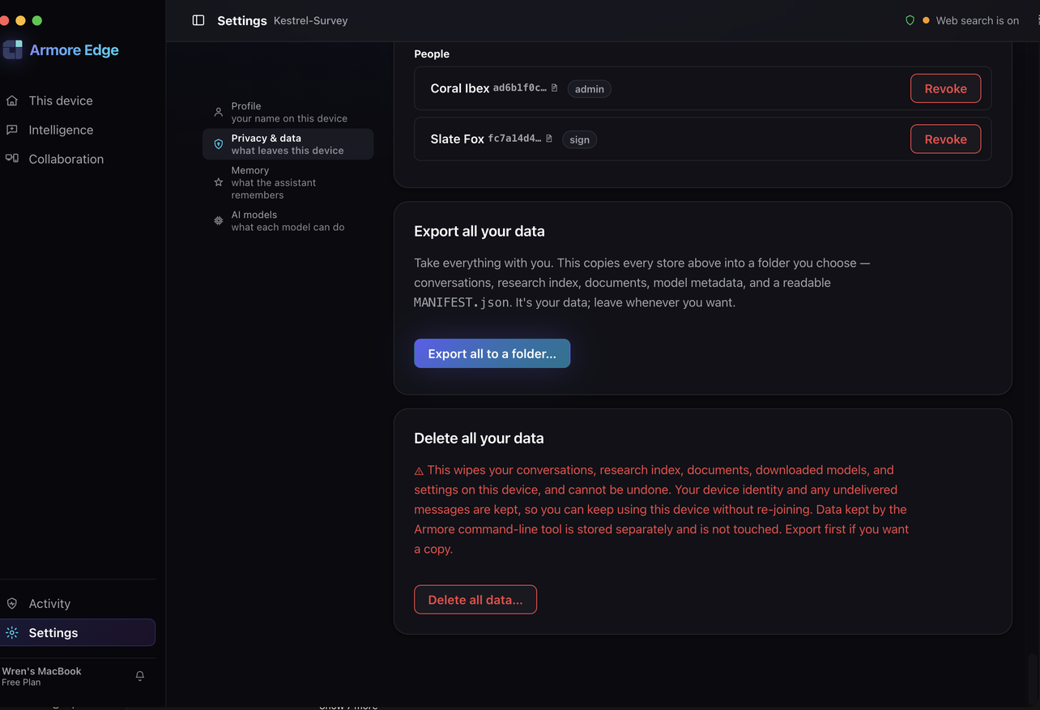Image resolution: width=1040 pixels, height=710 pixels.
Task: Click the Profile person icon
Action: pos(218,112)
